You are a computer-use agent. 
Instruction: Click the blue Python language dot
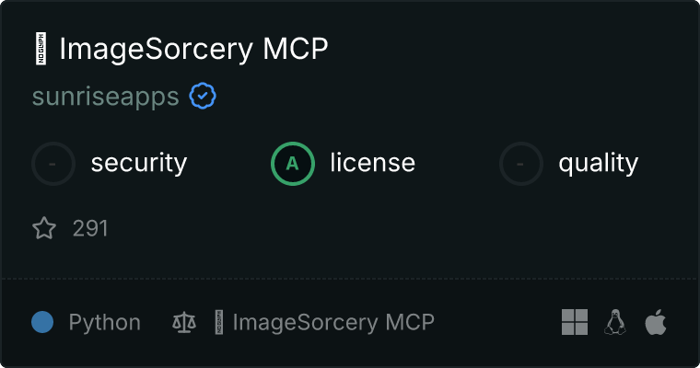[x=42, y=322]
